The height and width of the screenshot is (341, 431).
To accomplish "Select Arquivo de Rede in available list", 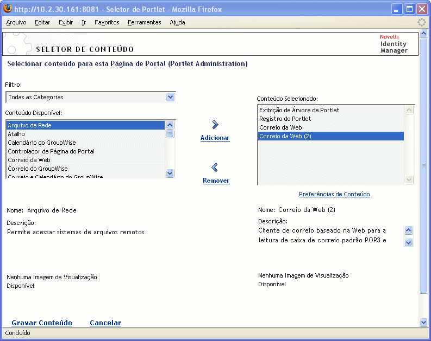I will coord(85,125).
